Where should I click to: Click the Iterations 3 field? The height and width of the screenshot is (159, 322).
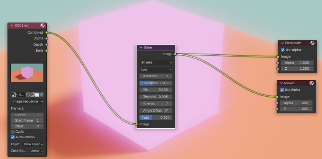(x=156, y=76)
